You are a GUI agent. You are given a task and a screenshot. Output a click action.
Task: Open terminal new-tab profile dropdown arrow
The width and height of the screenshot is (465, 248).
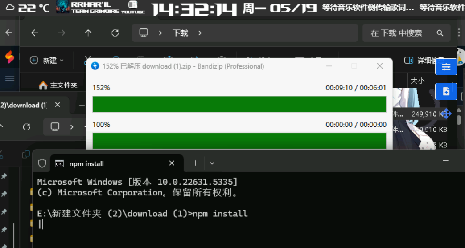point(212,163)
